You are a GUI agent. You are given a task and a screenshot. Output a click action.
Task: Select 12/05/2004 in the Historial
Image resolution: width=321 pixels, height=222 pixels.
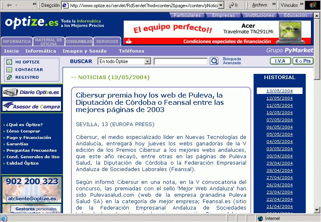pos(279,98)
